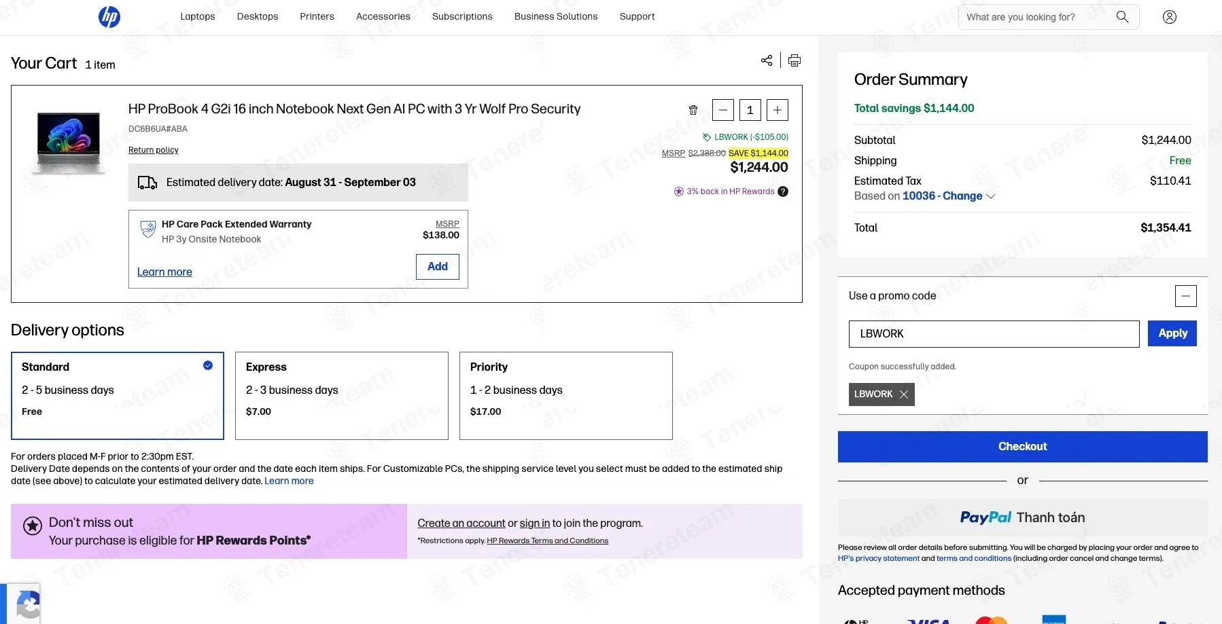Viewport: 1222px width, 624px height.
Task: Open the Printers menu
Action: pyautogui.click(x=317, y=16)
